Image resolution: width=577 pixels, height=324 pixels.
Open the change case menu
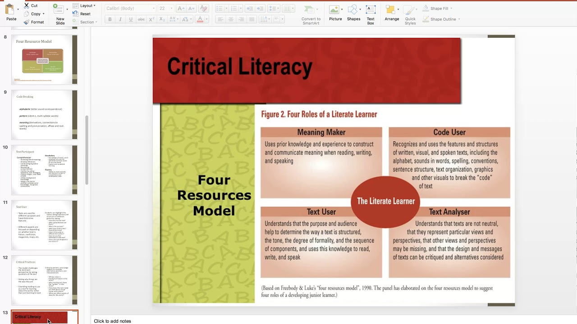(x=188, y=19)
